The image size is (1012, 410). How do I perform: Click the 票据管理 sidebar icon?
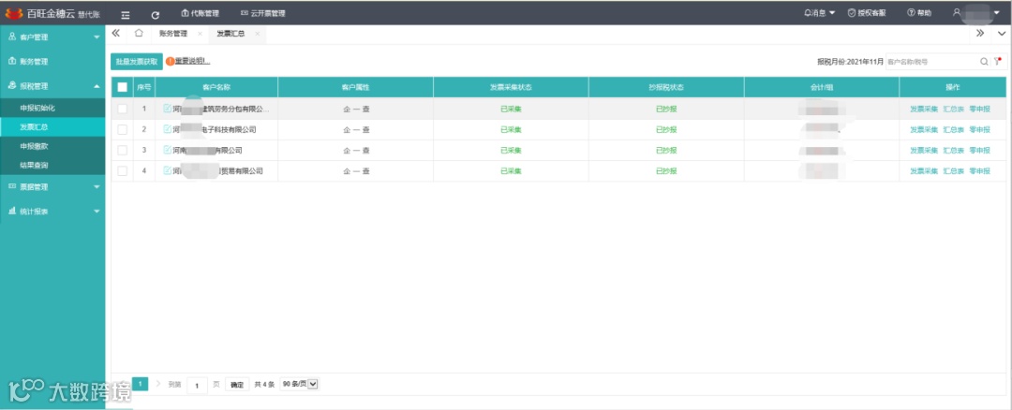click(x=11, y=187)
